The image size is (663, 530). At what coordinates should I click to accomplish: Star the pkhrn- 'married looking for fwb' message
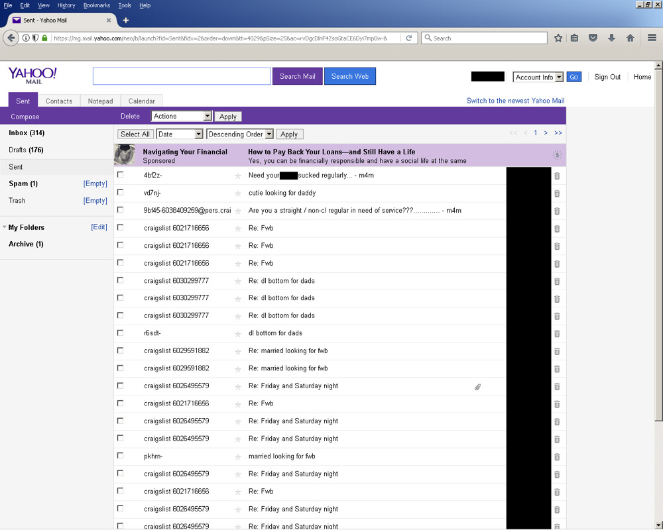[238, 457]
